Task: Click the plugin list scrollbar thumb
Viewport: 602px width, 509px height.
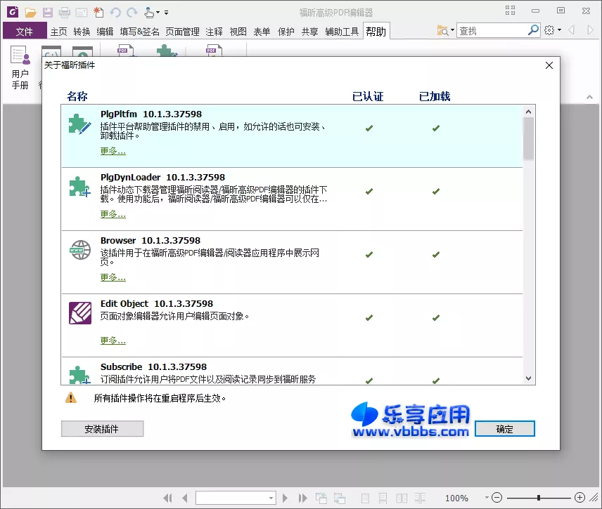Action: 529,138
